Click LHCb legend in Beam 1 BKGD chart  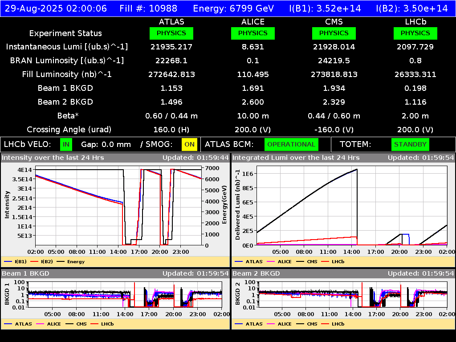tap(102, 324)
